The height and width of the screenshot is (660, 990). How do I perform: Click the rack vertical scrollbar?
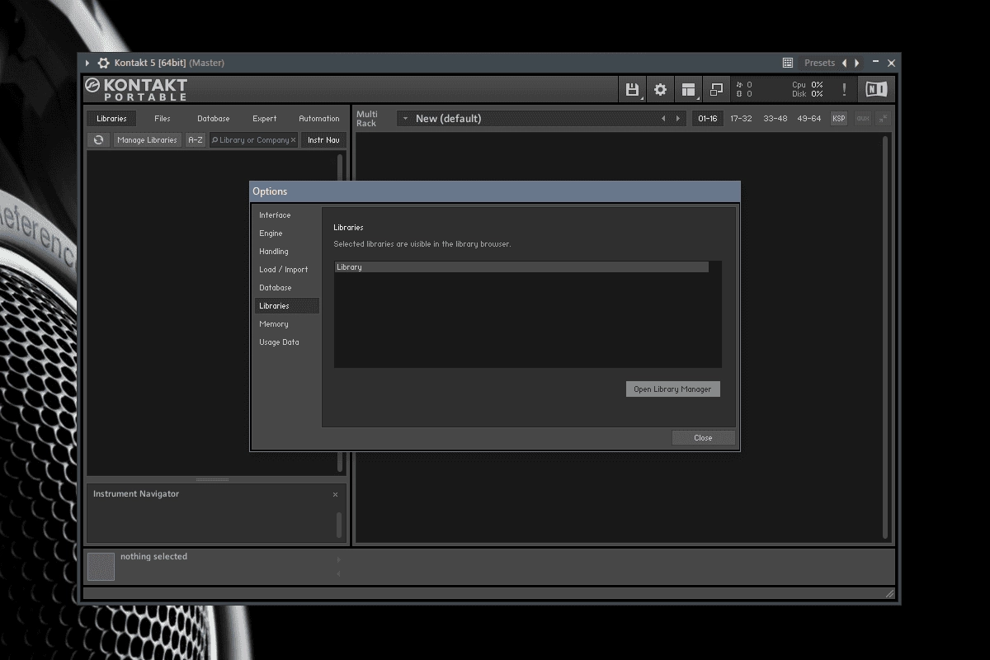886,337
